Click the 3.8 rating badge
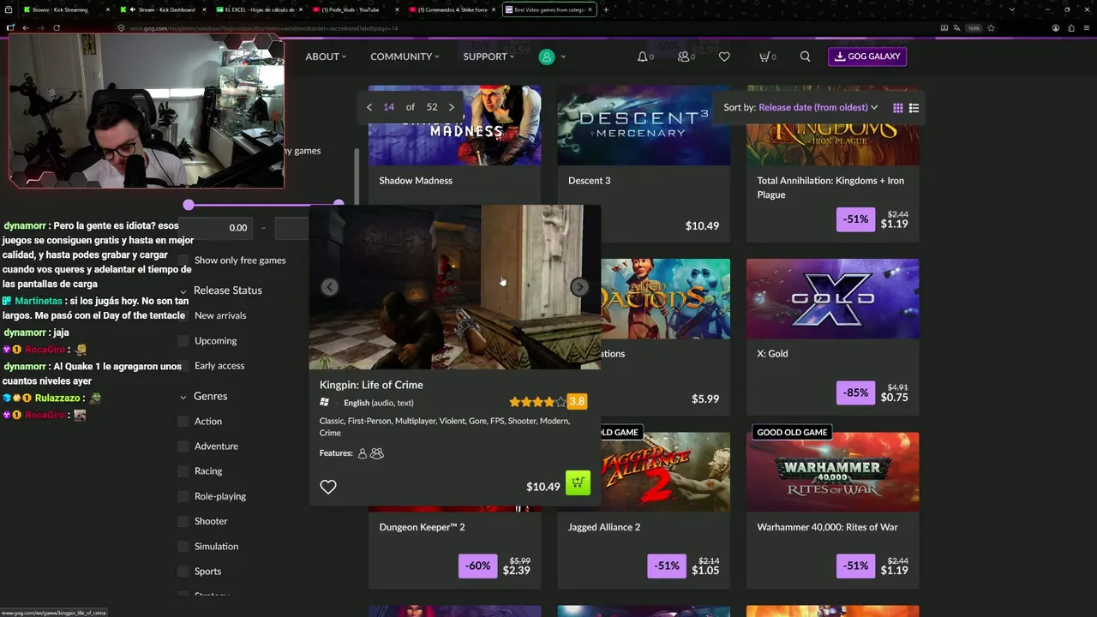The width and height of the screenshot is (1097, 617). click(577, 401)
